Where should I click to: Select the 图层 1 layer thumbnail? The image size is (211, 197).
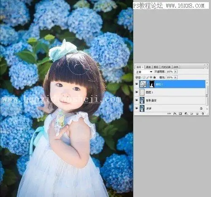pyautogui.click(x=142, y=92)
